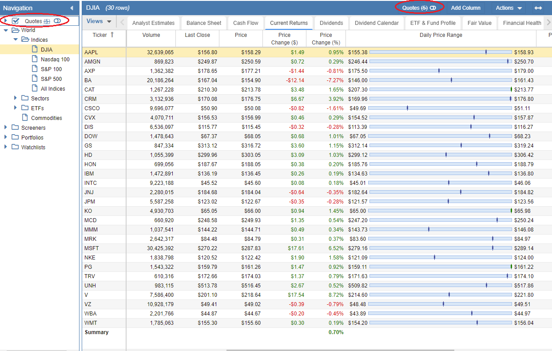The height and width of the screenshot is (351, 552).
Task: Click the Ticker sort arrow icon
Action: [112, 35]
